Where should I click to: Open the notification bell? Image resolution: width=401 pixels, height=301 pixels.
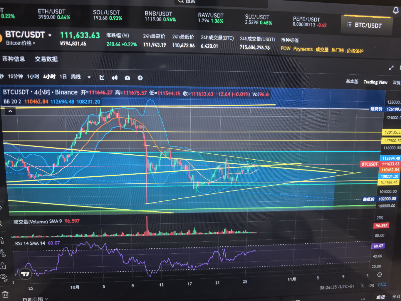click(396, 11)
